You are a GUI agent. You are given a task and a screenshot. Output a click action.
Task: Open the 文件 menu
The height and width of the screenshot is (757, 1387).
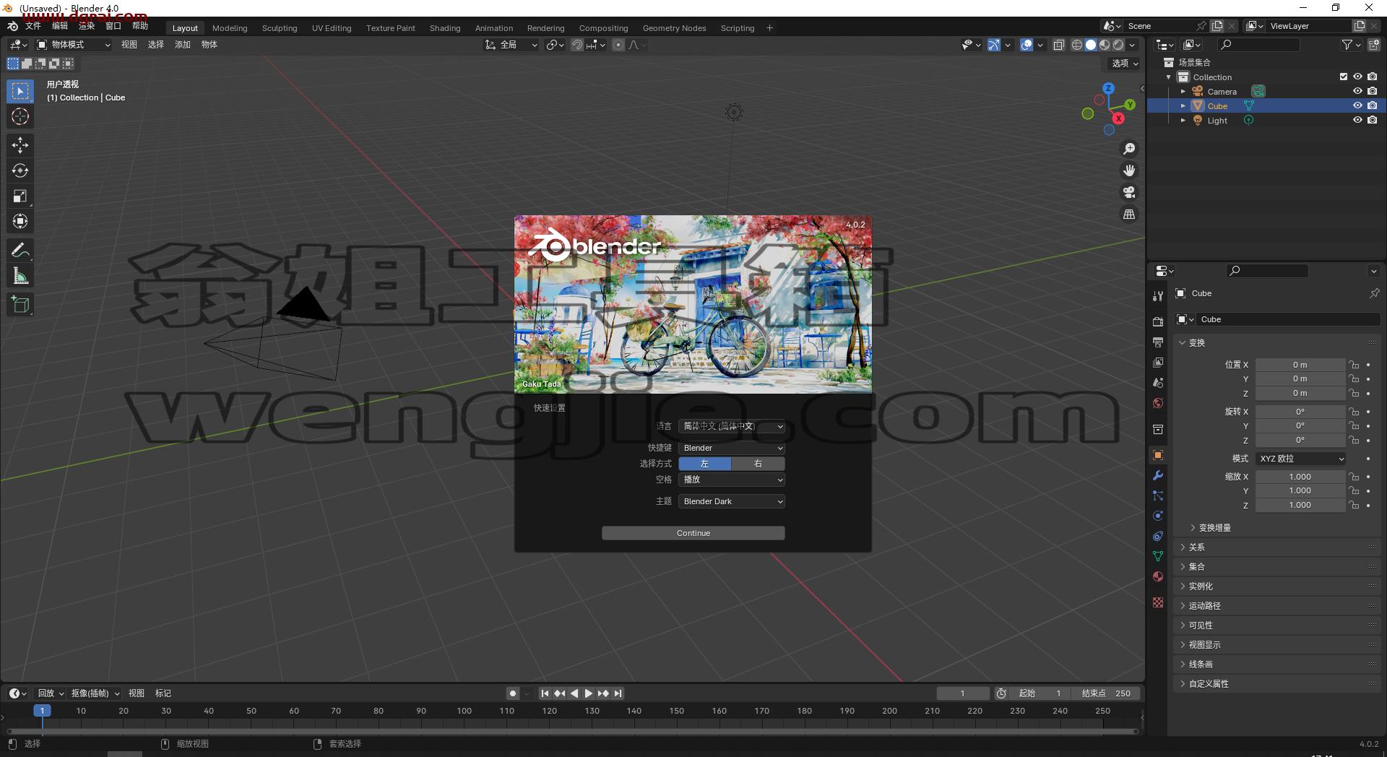tap(33, 26)
